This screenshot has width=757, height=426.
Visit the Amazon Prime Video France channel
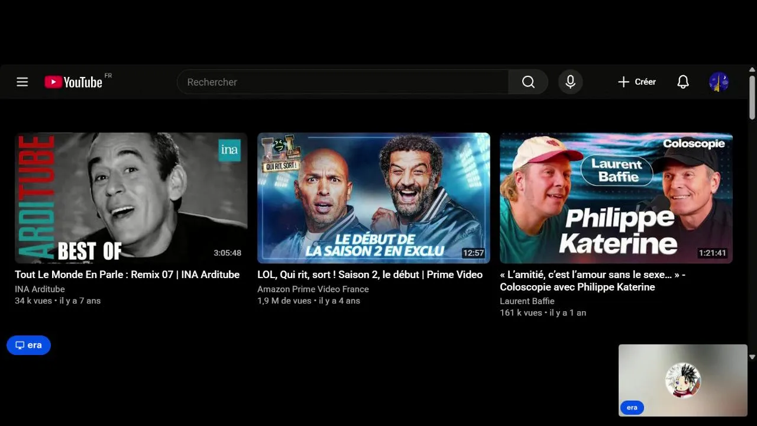click(313, 289)
